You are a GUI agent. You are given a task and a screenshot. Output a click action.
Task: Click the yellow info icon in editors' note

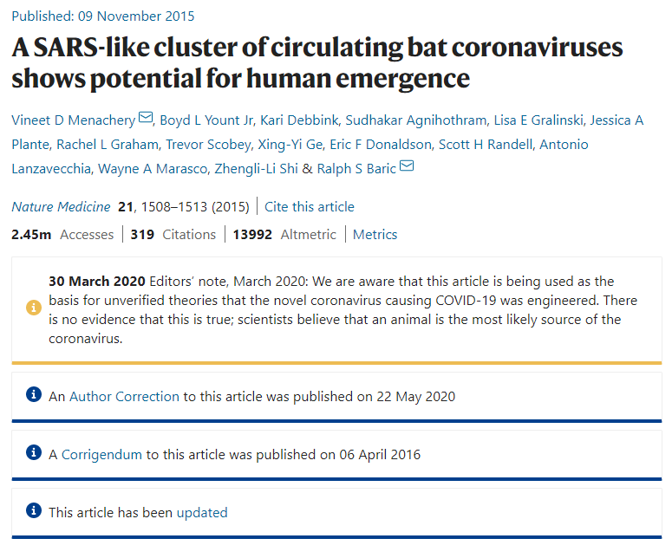point(34,308)
